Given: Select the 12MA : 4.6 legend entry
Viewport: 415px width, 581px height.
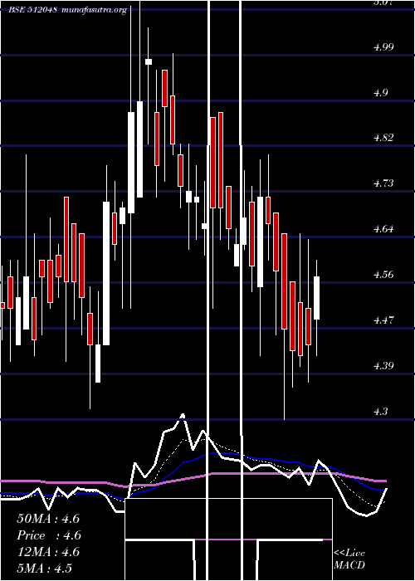Looking at the screenshot, I should click(x=48, y=552).
